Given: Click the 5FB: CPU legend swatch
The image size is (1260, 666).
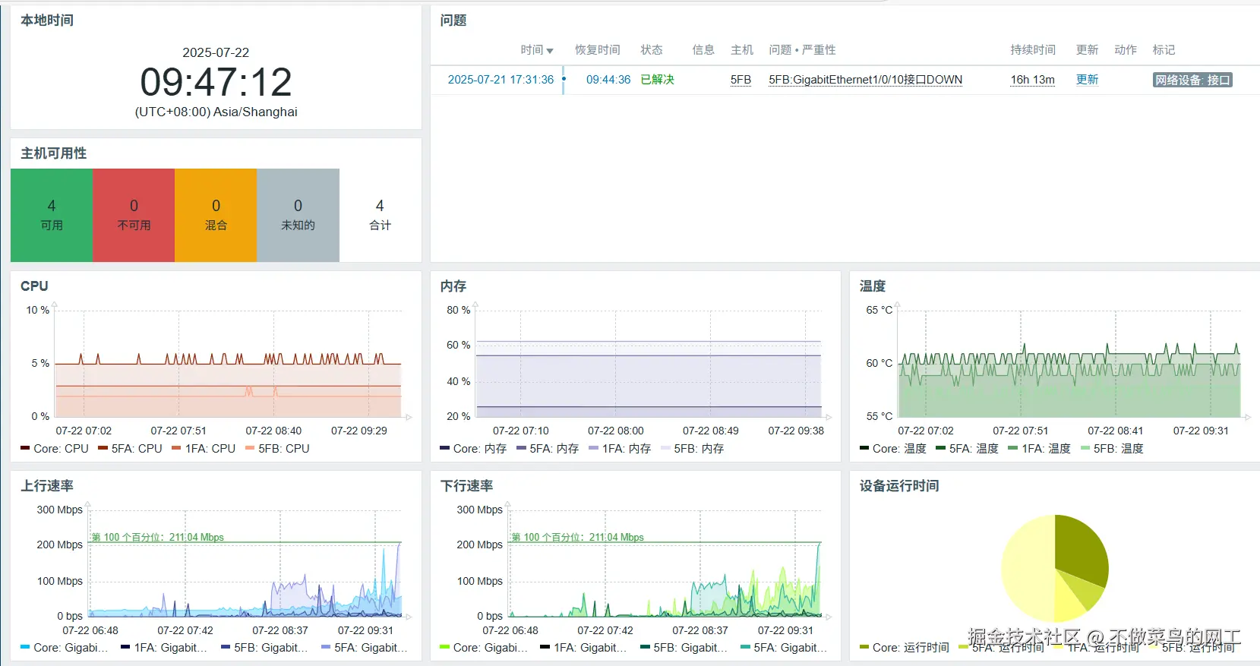Looking at the screenshot, I should point(250,448).
